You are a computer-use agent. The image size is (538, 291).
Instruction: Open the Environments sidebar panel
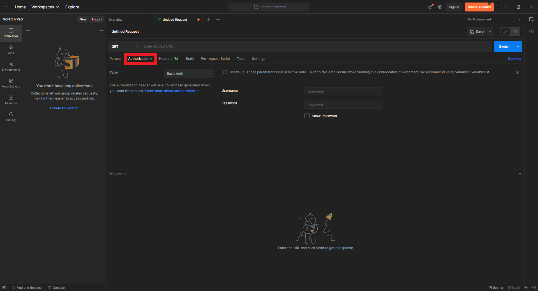(11, 66)
